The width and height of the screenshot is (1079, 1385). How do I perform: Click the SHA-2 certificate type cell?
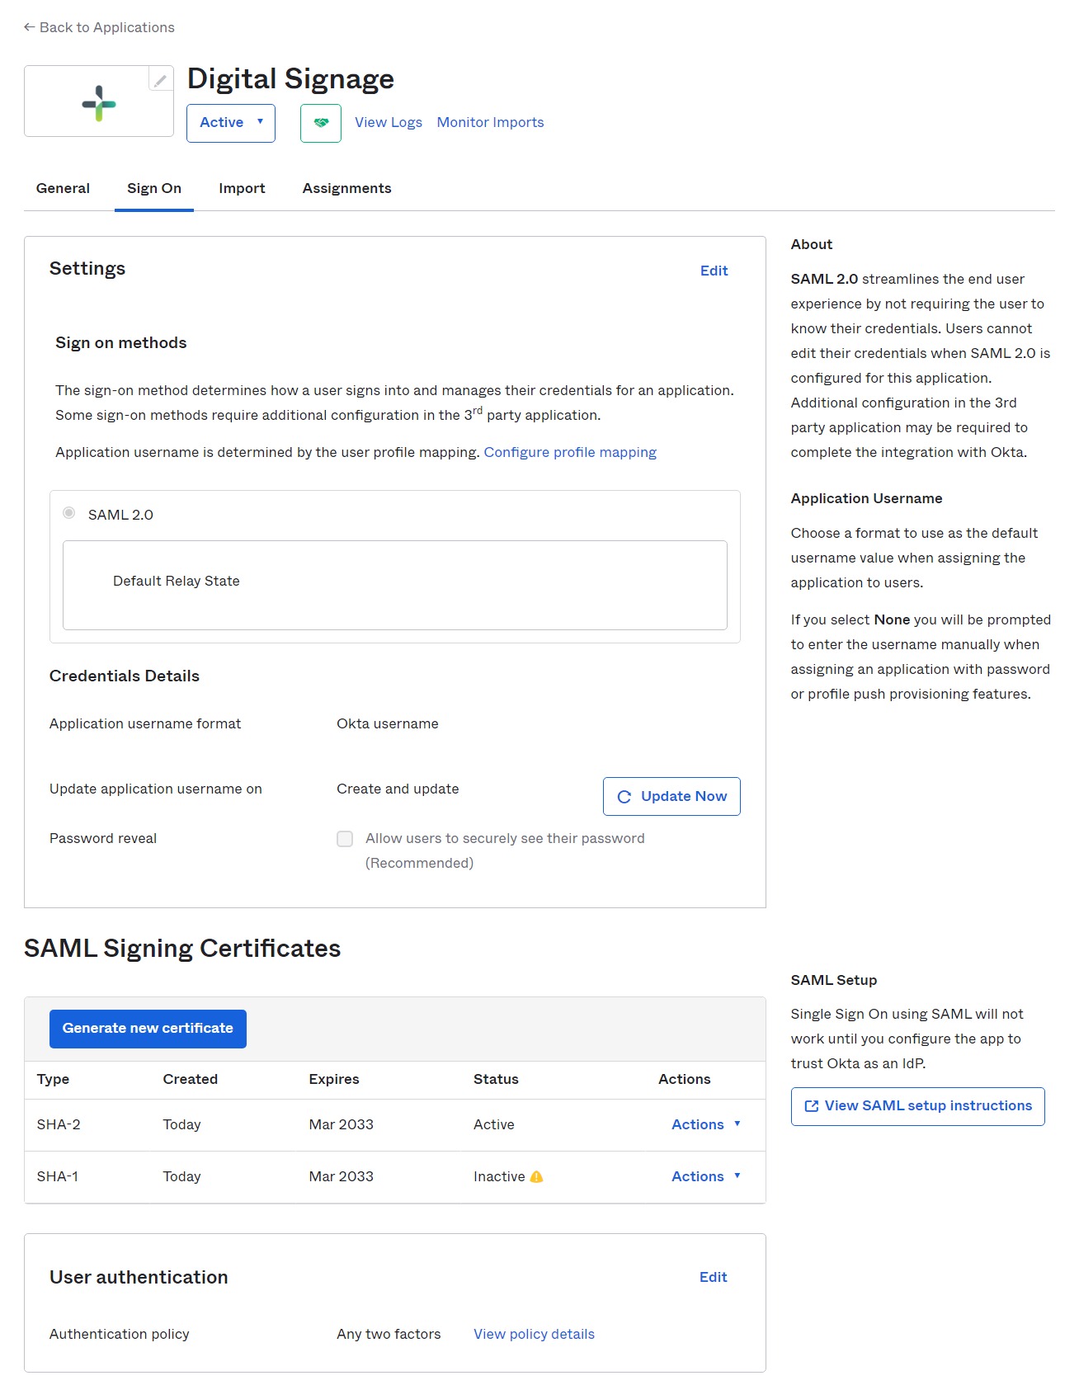pyautogui.click(x=59, y=1124)
